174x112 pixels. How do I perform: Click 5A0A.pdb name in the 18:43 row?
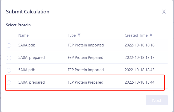(x=27, y=70)
